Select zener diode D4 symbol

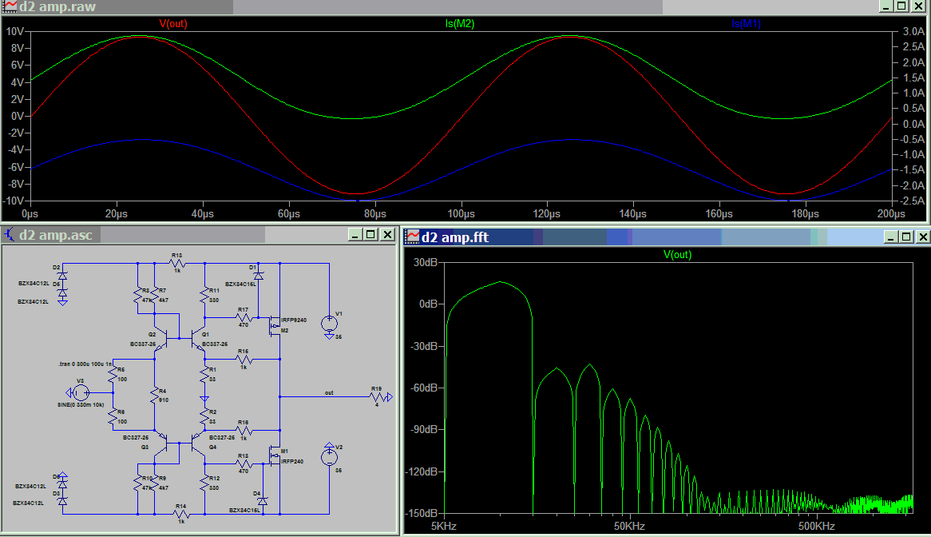pyautogui.click(x=262, y=501)
